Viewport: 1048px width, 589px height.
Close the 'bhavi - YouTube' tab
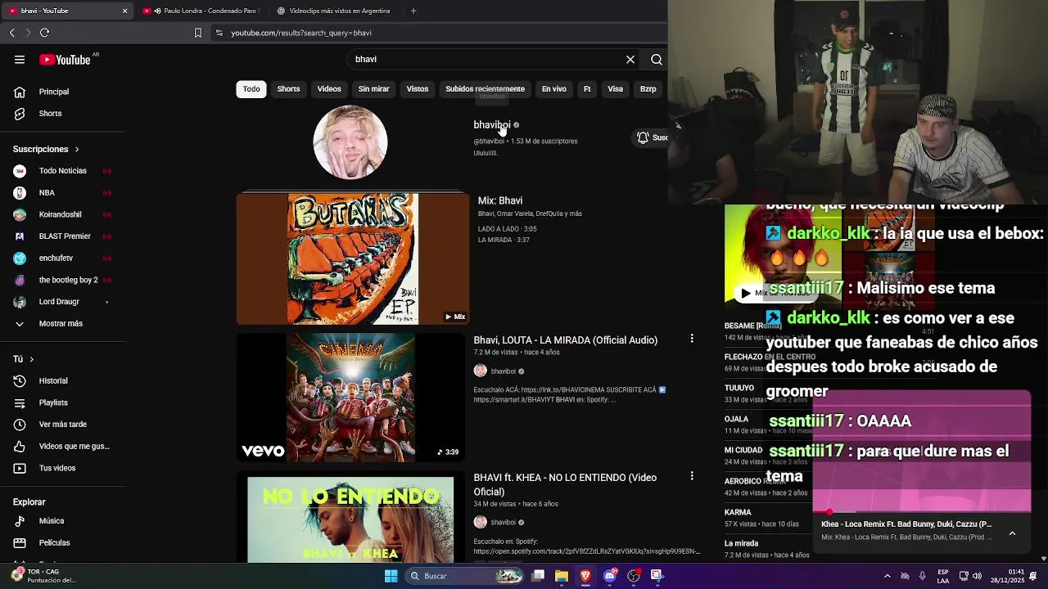point(124,11)
